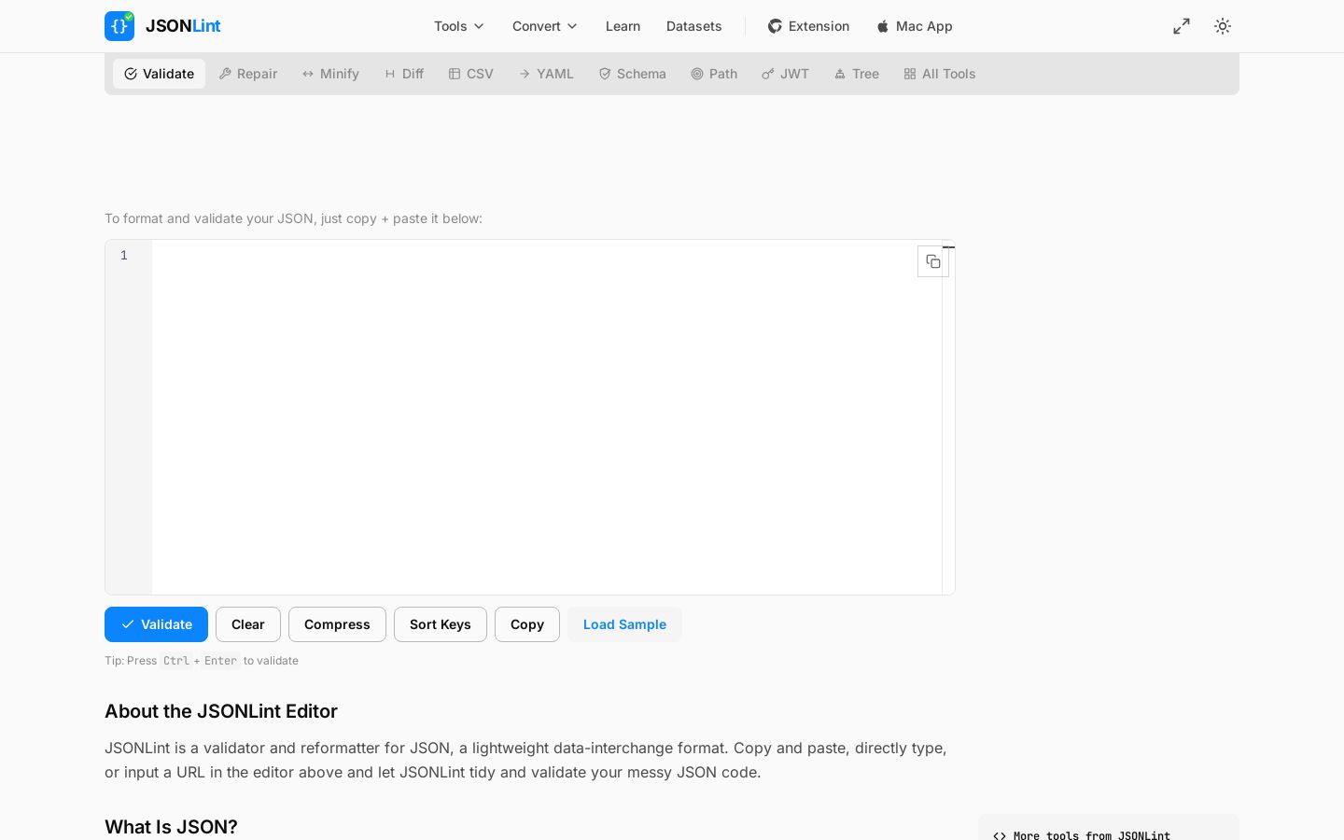Click the "To format and validate your JSON" instruction
Image resolution: width=1344 pixels, height=840 pixels.
[x=293, y=218]
